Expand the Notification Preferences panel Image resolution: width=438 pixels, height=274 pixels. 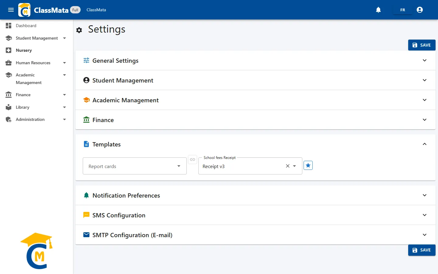click(255, 195)
